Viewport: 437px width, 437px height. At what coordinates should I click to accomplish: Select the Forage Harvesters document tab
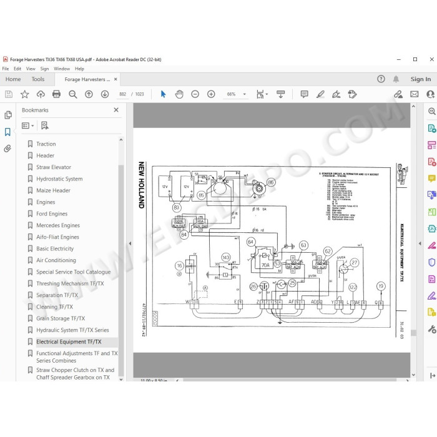pyautogui.click(x=87, y=79)
